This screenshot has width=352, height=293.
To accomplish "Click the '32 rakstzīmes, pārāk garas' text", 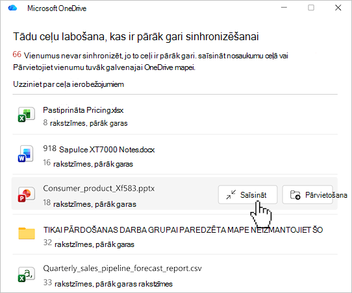I will point(89,244).
